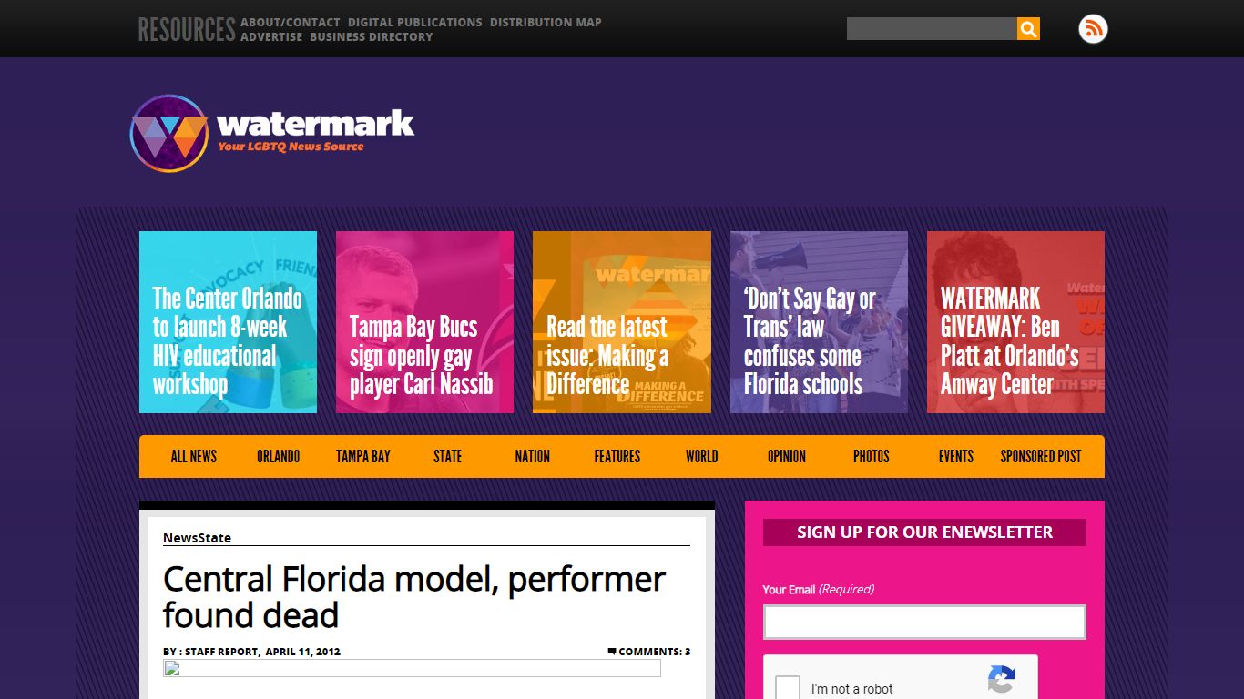Select the Features menu item

coord(617,456)
